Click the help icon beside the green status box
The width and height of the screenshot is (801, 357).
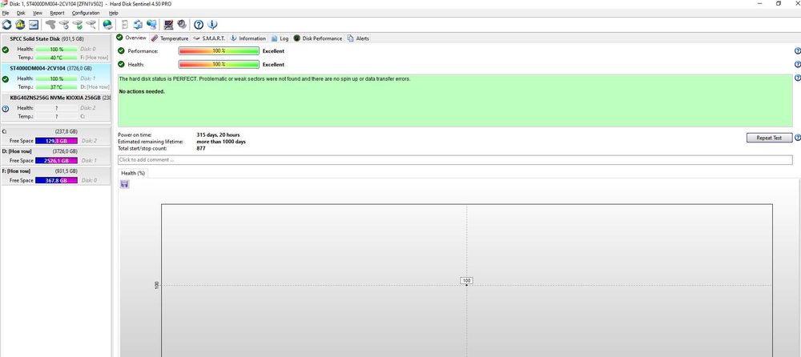tap(798, 78)
